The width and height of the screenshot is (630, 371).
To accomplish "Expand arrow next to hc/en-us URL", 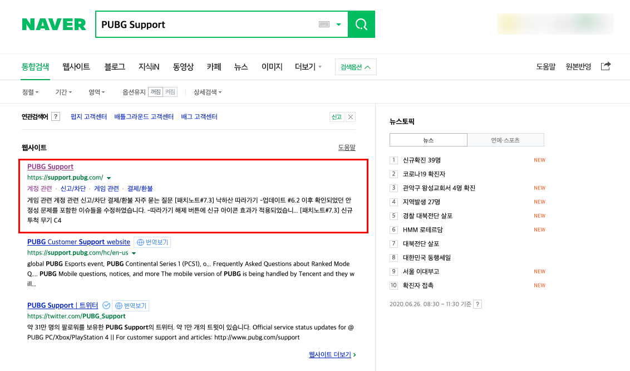I will (x=134, y=253).
